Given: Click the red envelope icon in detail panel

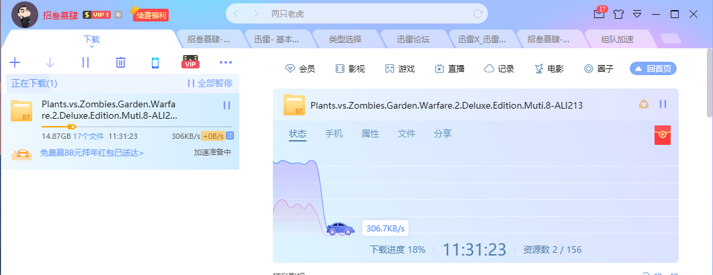Looking at the screenshot, I should click(663, 134).
